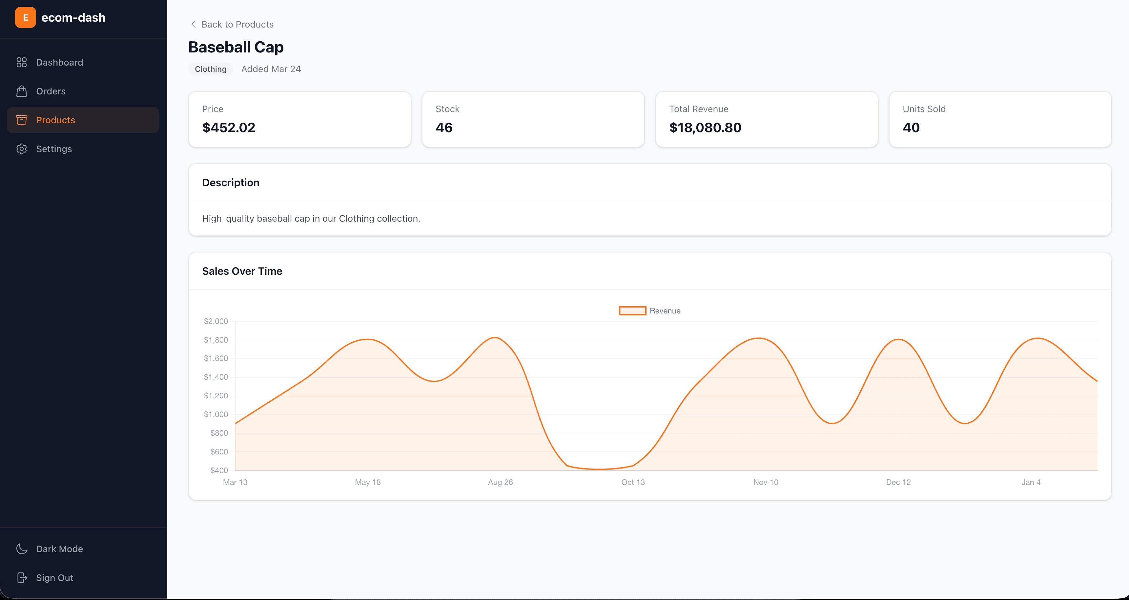Click the Orders shopping bag icon
This screenshot has height=600, width=1129.
21,91
